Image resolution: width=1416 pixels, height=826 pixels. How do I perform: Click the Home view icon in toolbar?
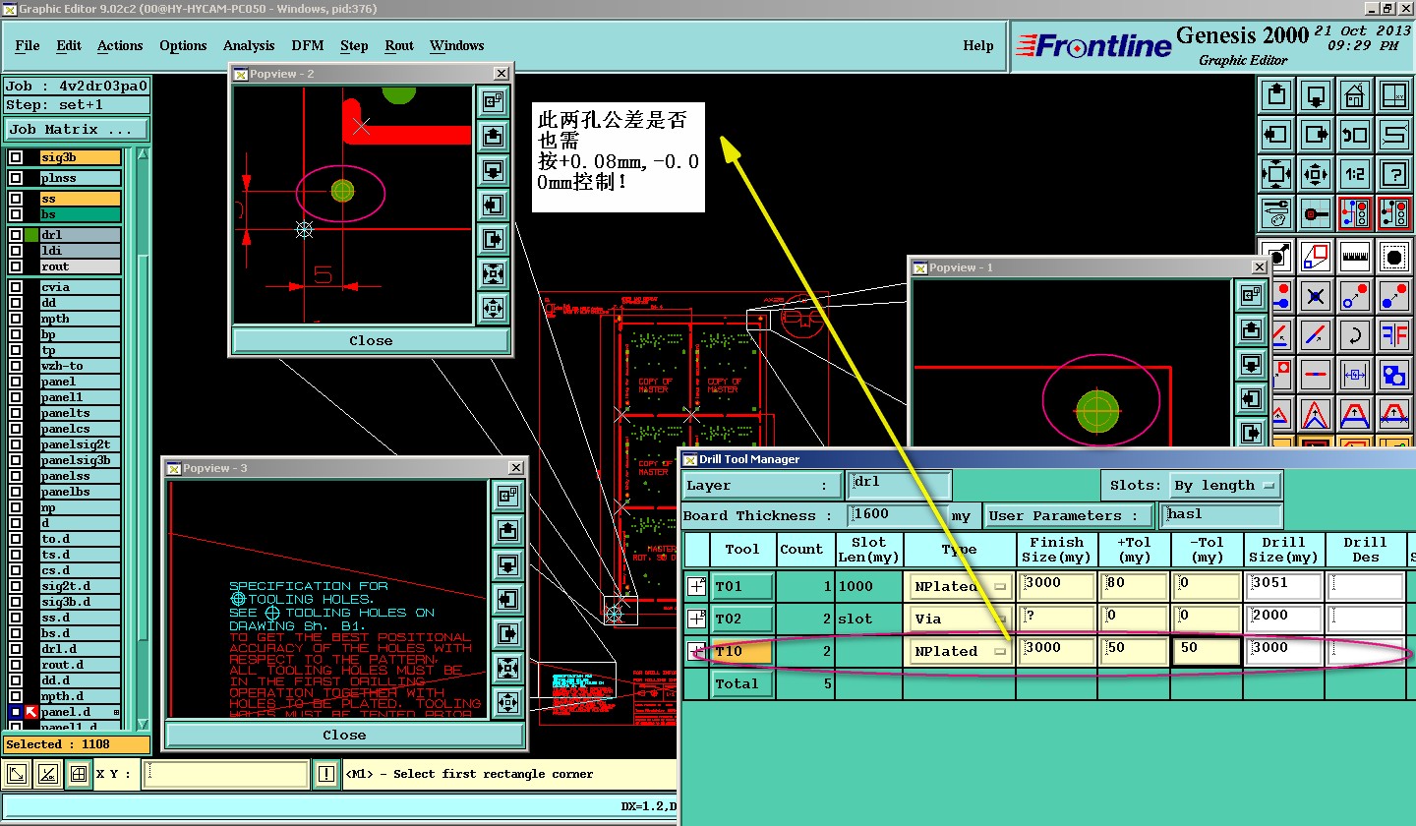point(1354,95)
